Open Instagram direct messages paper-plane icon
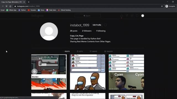The height and width of the screenshot is (99, 177). [127, 16]
